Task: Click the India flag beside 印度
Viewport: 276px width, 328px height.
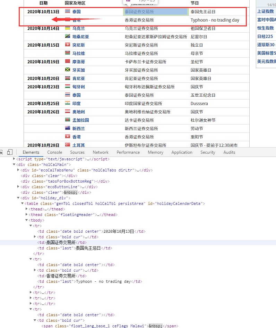Action: [x=68, y=103]
